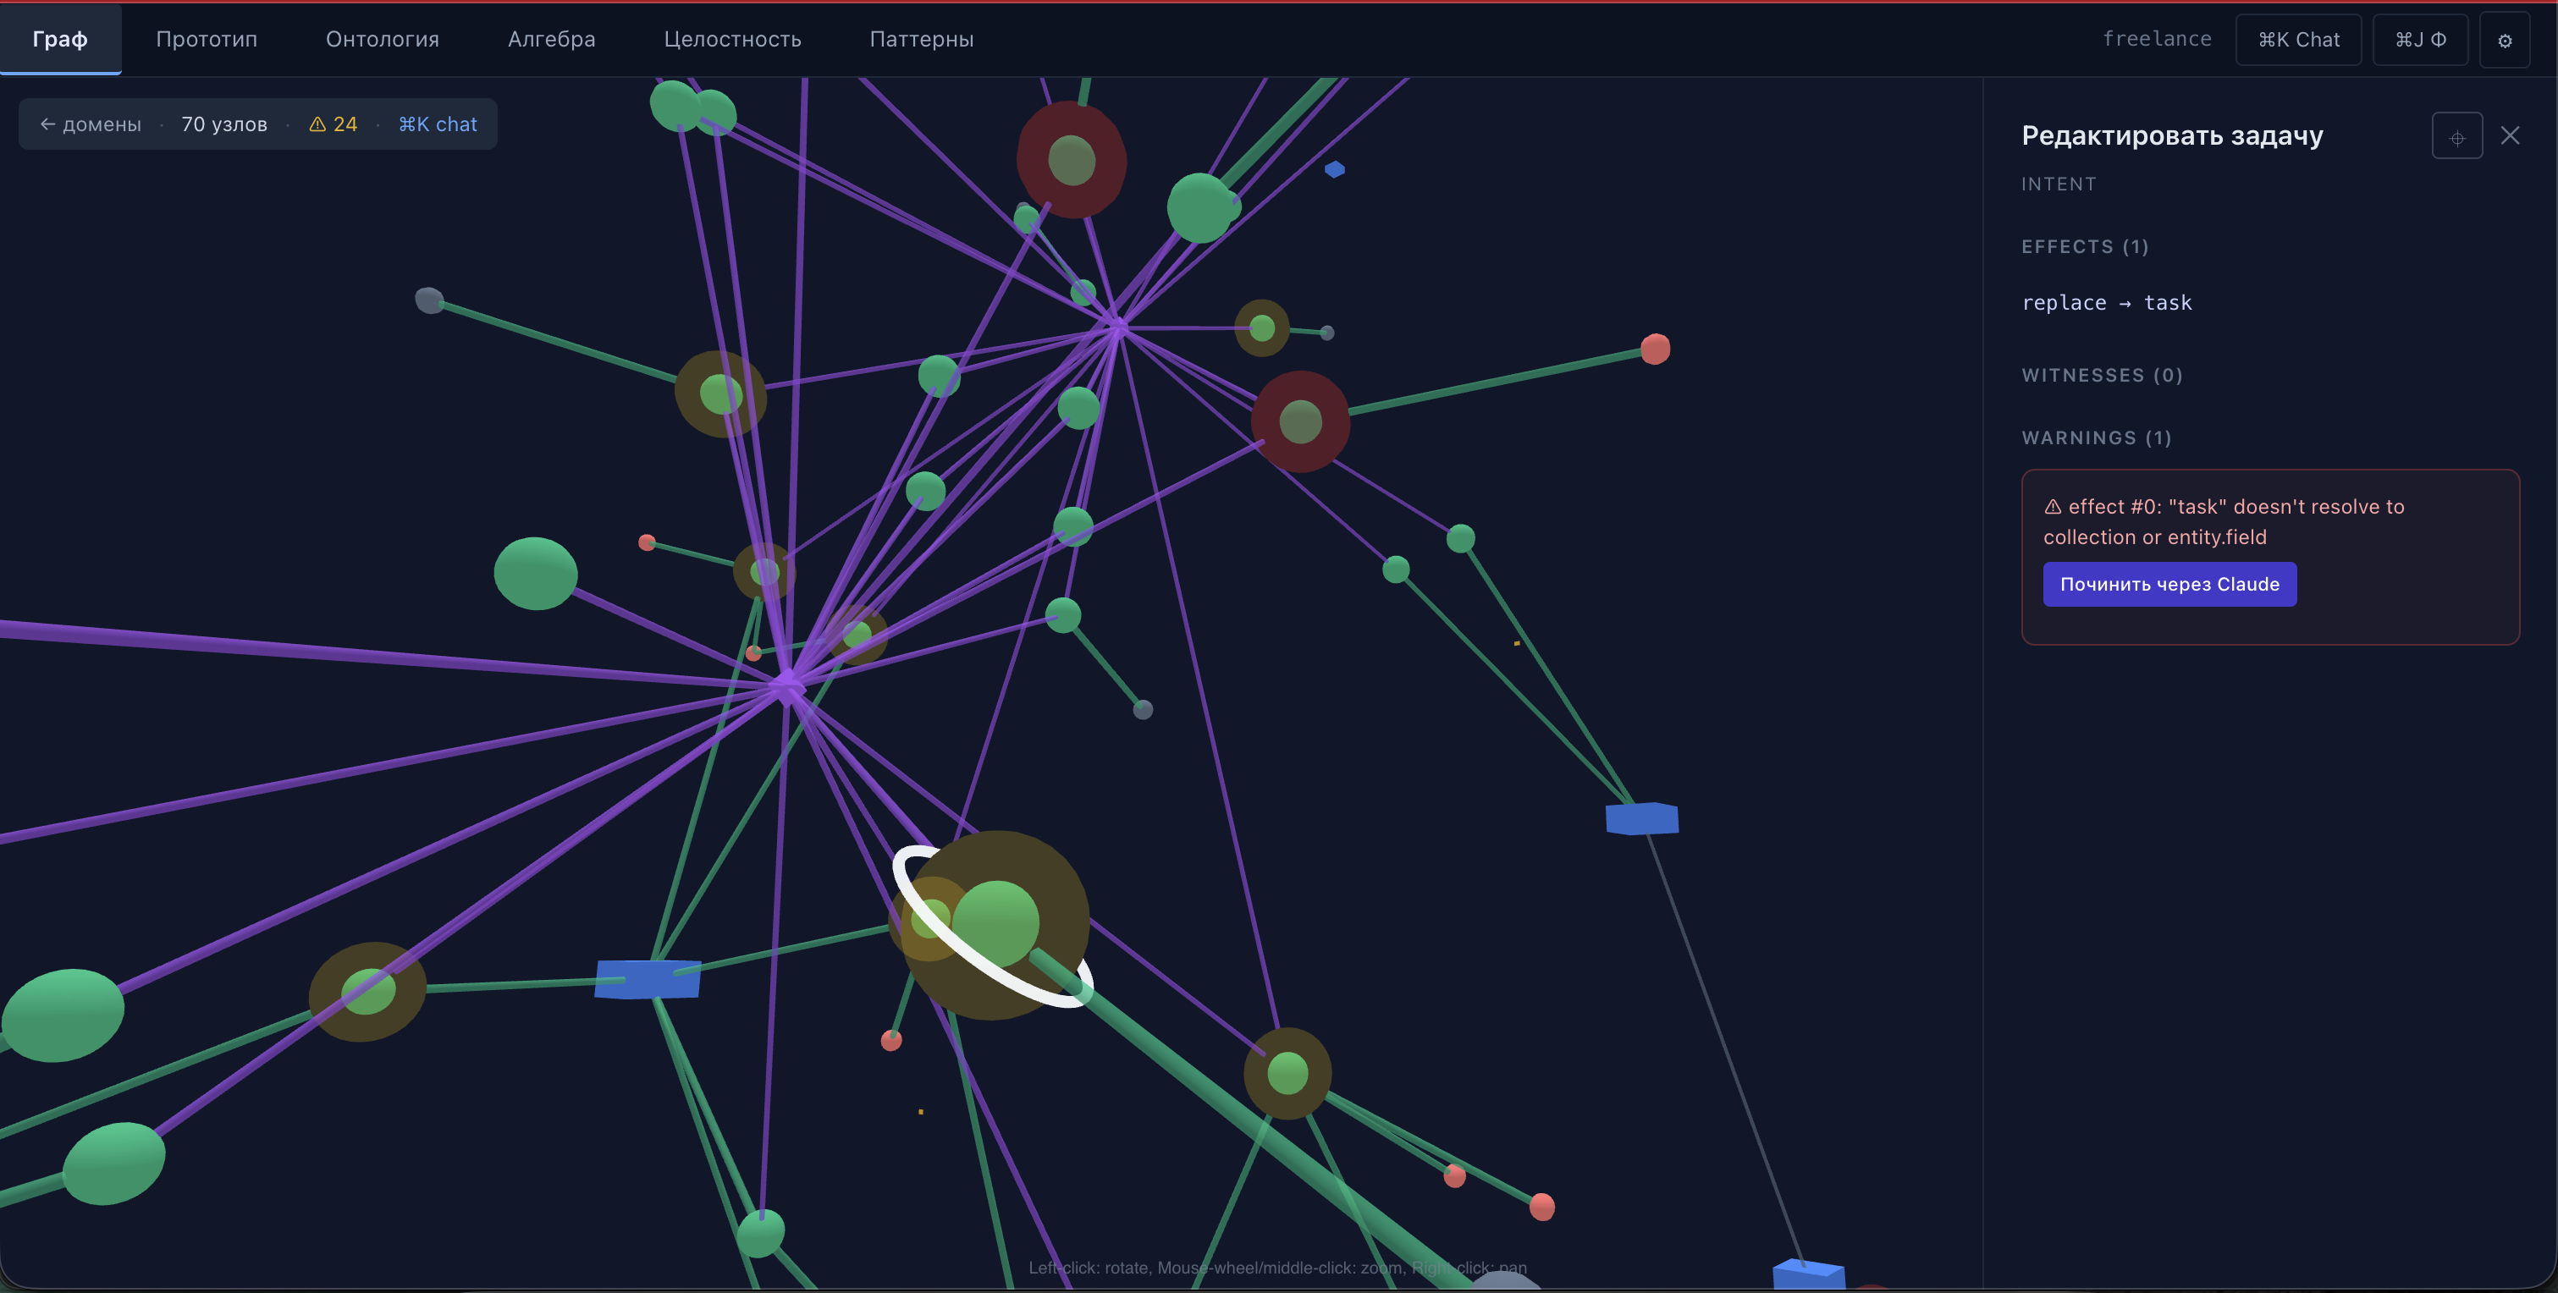Click Починить через Claude button
Image resolution: width=2558 pixels, height=1293 pixels.
click(x=2168, y=585)
